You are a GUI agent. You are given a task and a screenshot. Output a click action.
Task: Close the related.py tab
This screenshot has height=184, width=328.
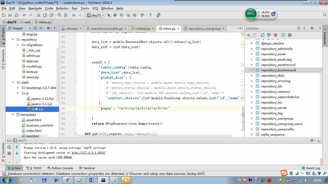153,28
